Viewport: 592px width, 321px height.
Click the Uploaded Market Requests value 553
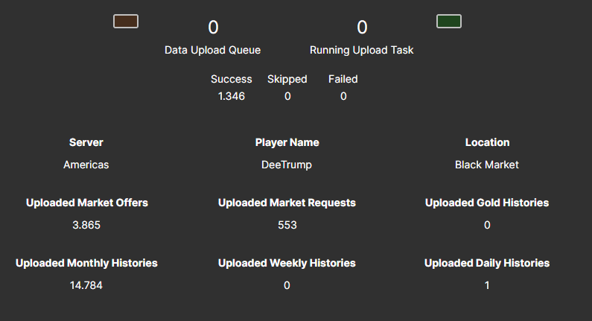287,225
